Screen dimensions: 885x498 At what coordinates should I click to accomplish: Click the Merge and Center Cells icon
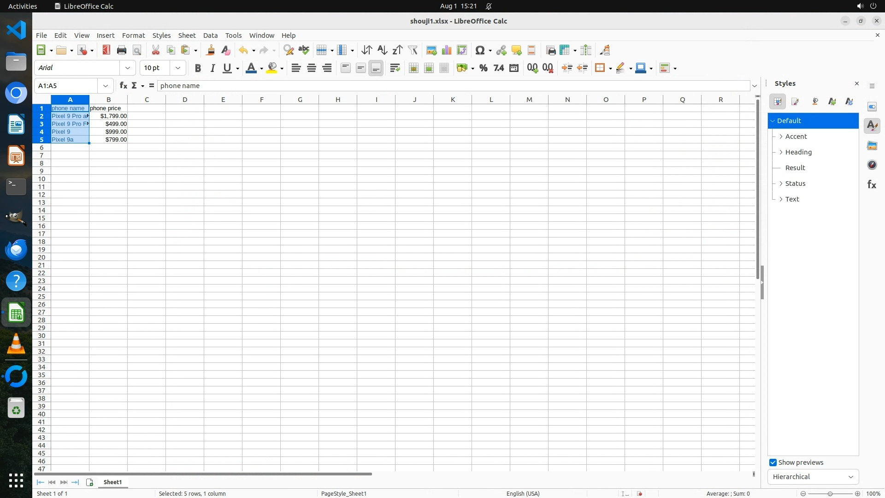413,68
